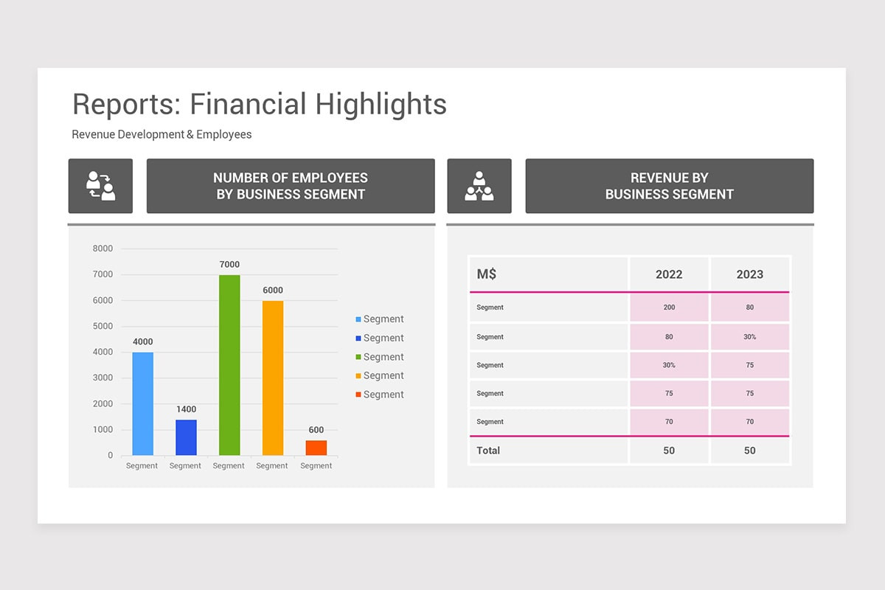
Task: Select the 2023 column header
Action: pyautogui.click(x=749, y=274)
